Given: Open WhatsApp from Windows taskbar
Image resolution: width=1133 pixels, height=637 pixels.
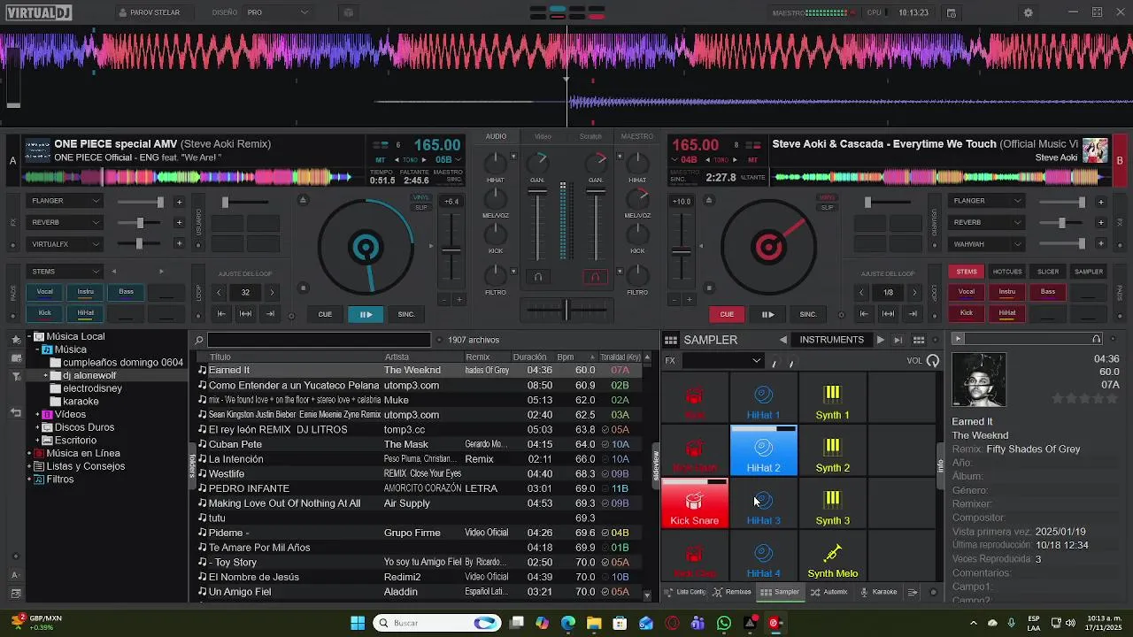Looking at the screenshot, I should point(724,623).
